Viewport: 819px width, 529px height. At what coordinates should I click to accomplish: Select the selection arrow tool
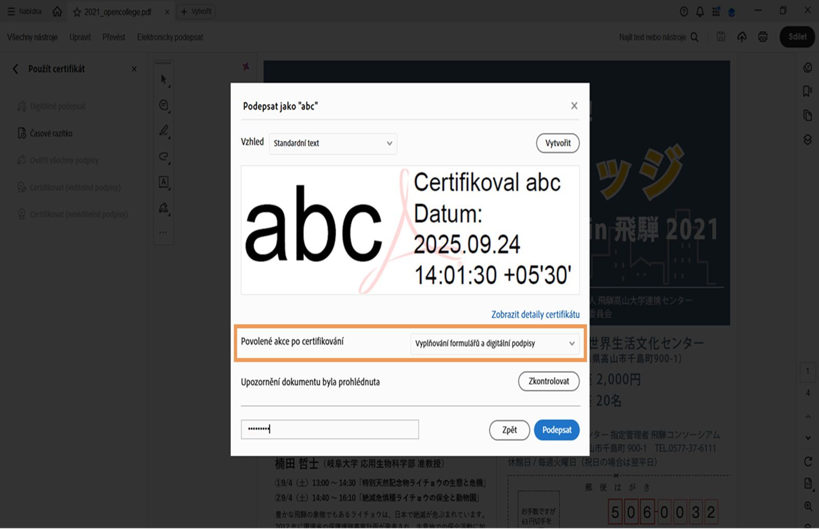click(x=163, y=80)
